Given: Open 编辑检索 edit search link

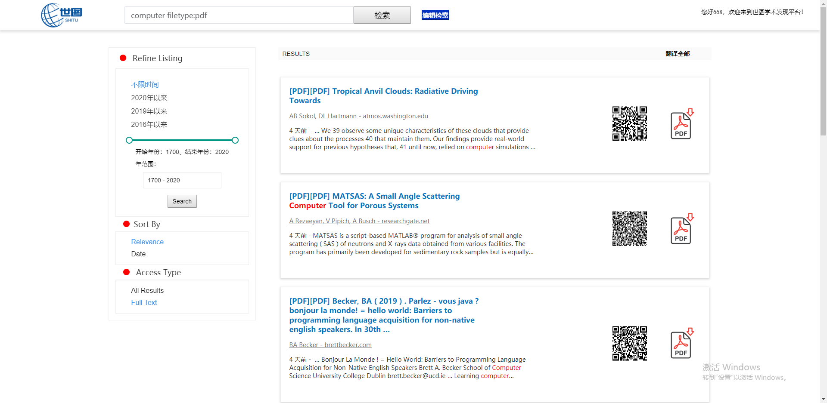Looking at the screenshot, I should [x=435, y=15].
